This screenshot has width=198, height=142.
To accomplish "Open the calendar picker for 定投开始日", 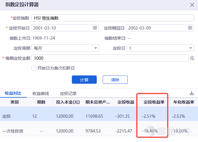I will pyautogui.click(x=95, y=28).
